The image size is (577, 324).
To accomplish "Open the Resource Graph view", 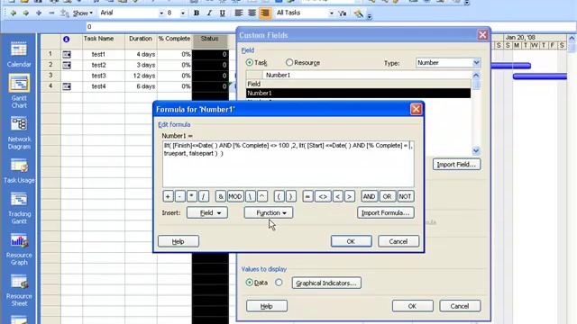I will pyautogui.click(x=19, y=249).
